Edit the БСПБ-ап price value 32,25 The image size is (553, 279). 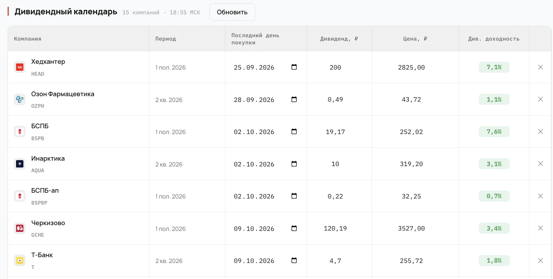pyautogui.click(x=412, y=196)
